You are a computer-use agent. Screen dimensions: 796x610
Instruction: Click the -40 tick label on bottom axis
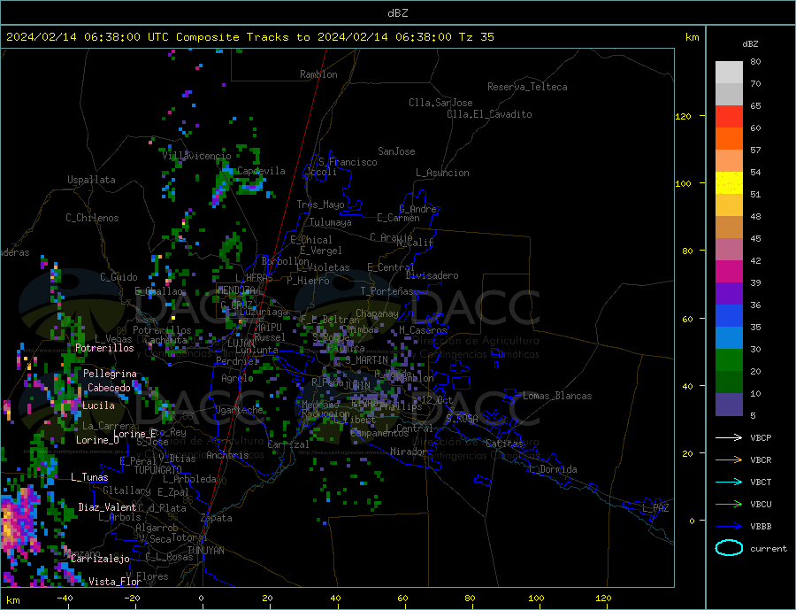(x=65, y=598)
